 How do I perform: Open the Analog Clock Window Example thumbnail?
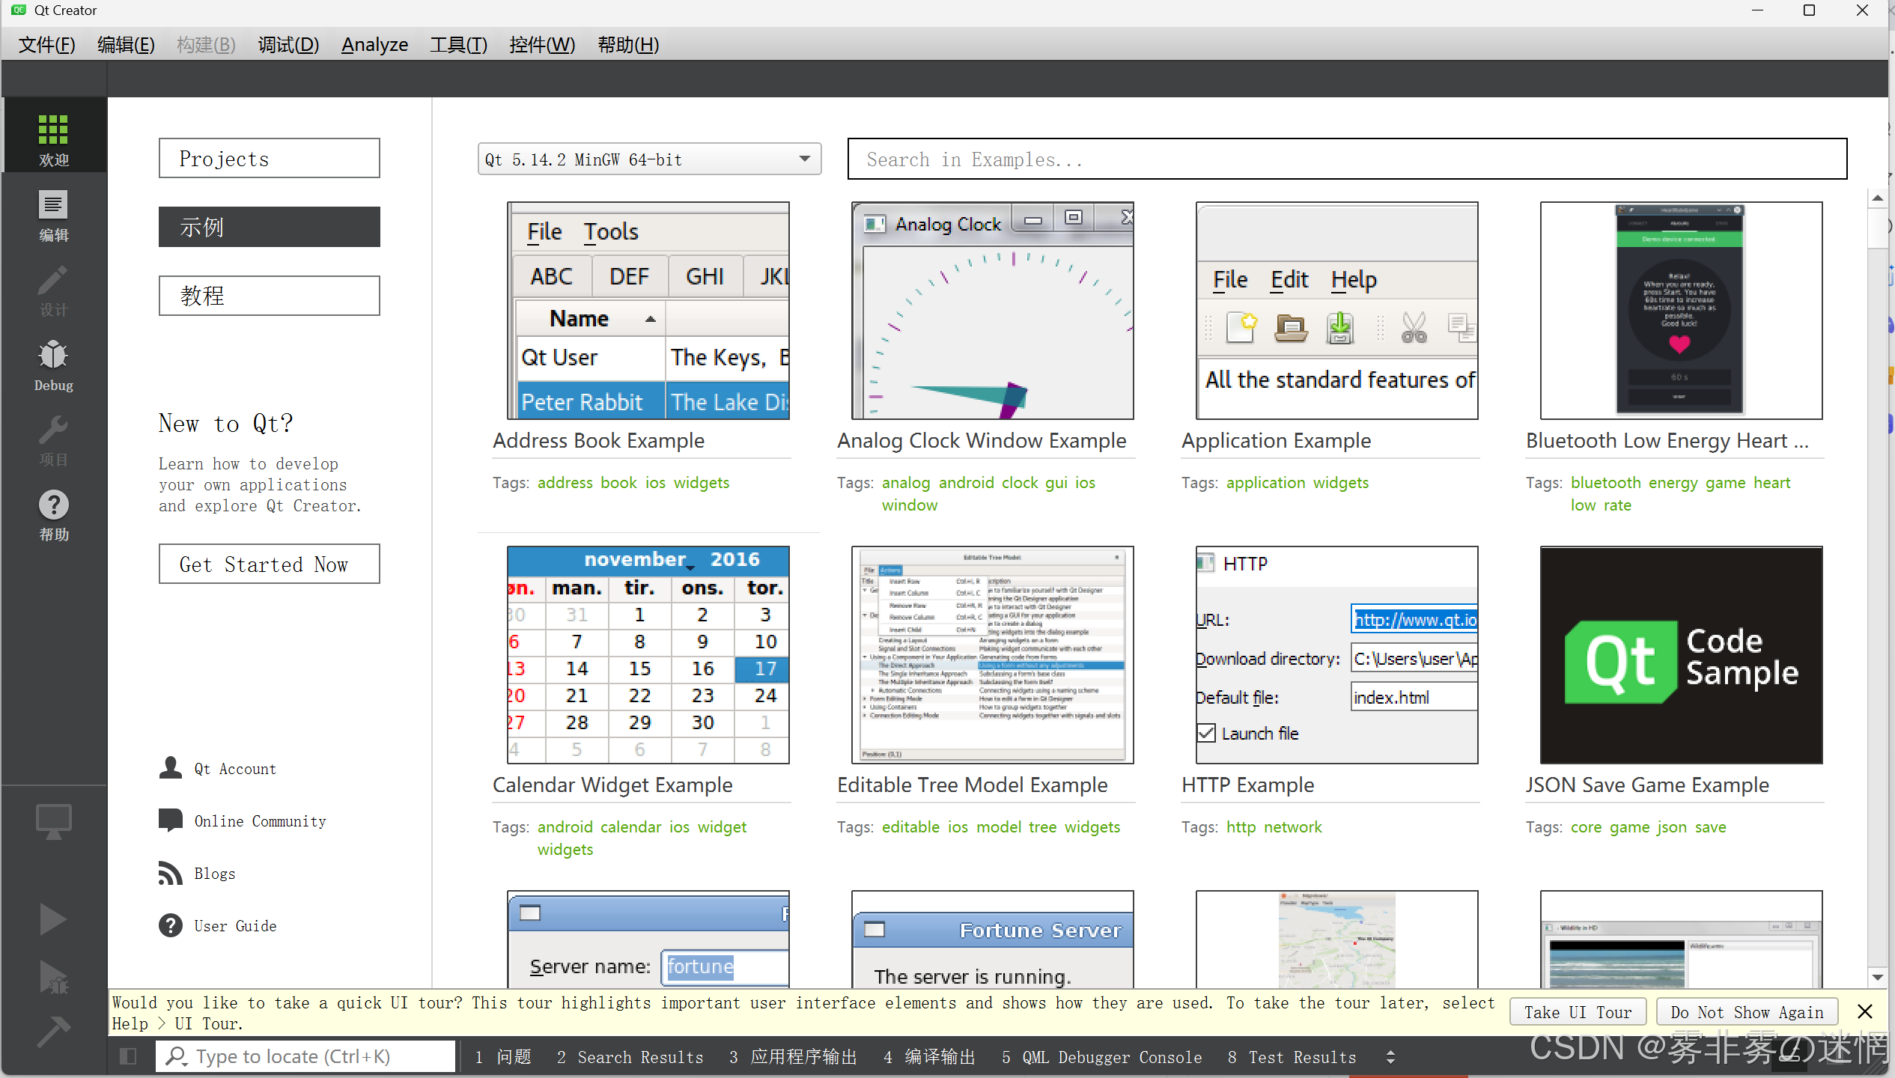pos(992,311)
